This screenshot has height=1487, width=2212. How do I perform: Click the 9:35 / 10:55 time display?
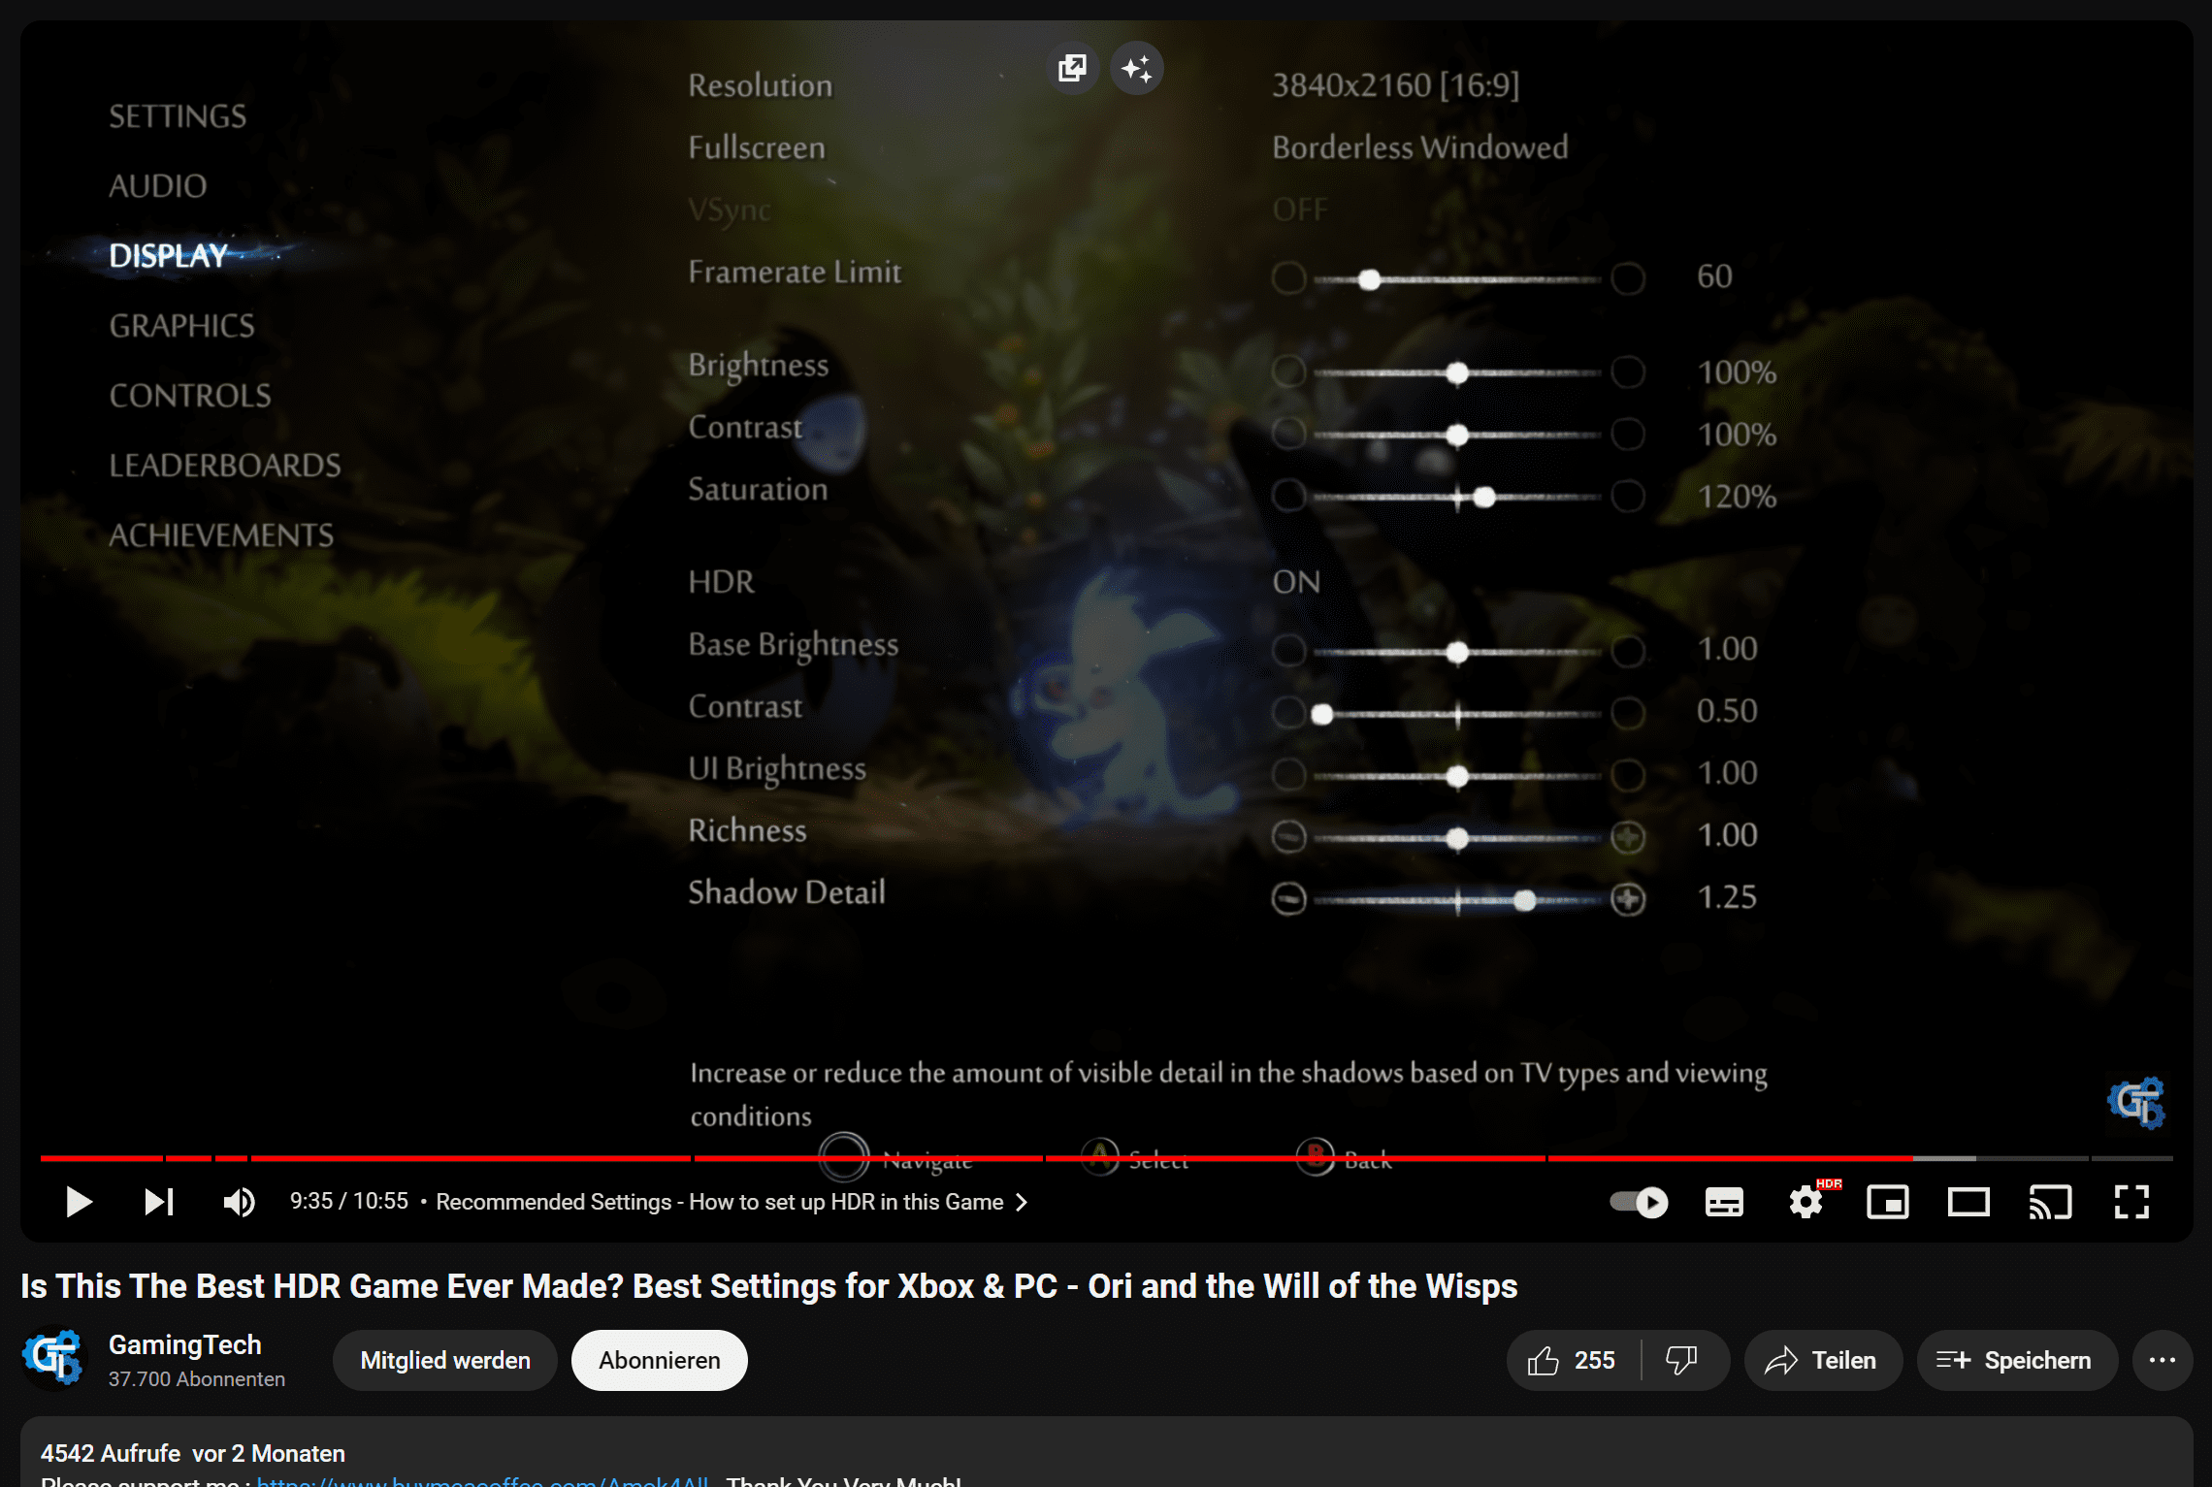point(349,1201)
